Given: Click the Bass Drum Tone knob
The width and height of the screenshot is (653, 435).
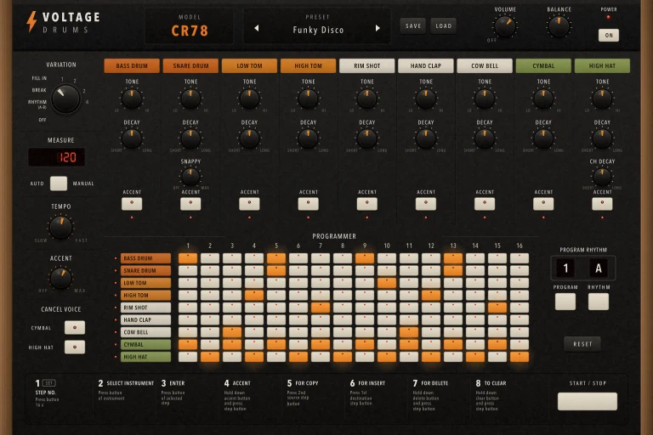Looking at the screenshot, I should [132, 99].
